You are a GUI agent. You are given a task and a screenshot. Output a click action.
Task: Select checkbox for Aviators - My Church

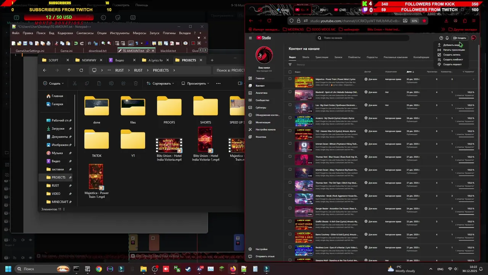pos(290,118)
